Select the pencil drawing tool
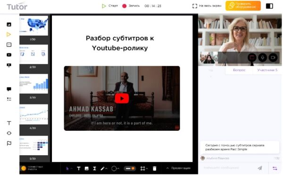Viewport: 283px width, 175px height. coord(102,168)
